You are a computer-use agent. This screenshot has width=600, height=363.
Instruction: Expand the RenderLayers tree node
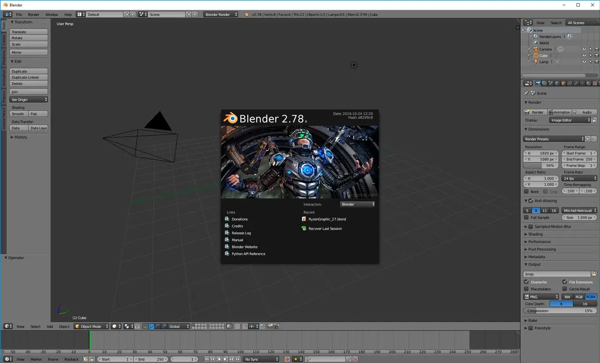pos(531,37)
